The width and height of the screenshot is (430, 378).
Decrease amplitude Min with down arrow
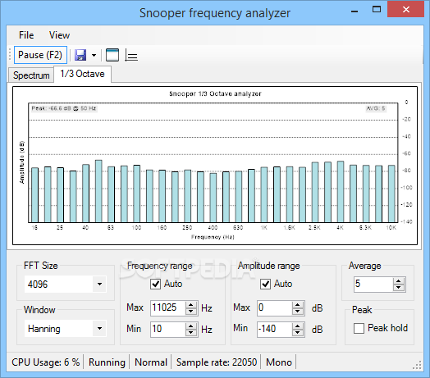[298, 333]
